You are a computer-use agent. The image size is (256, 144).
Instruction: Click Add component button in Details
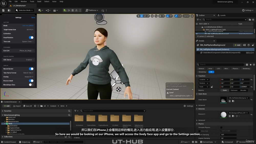click(237, 45)
